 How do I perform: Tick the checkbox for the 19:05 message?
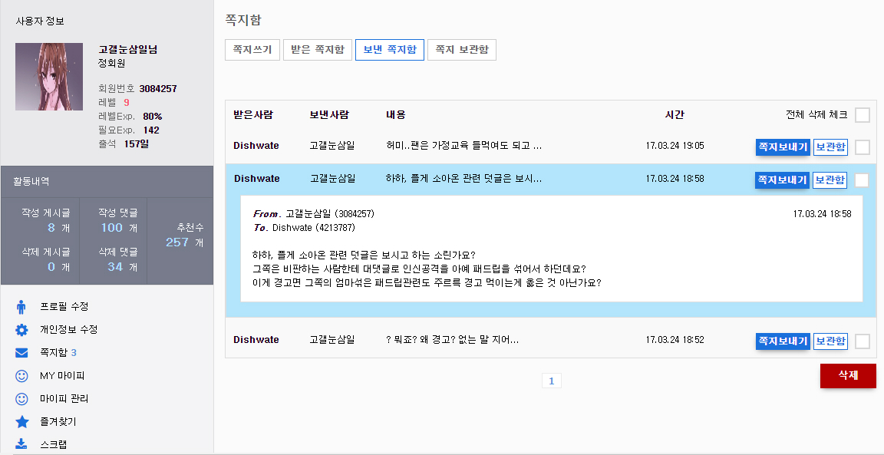click(x=862, y=147)
